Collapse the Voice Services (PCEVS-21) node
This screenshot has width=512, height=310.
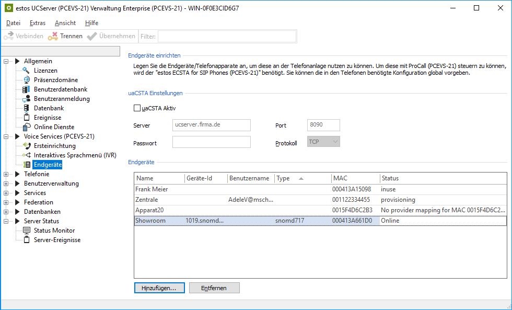(x=6, y=136)
